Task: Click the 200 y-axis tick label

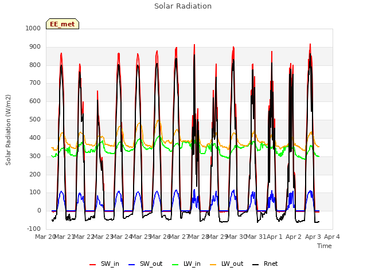Action: point(35,174)
